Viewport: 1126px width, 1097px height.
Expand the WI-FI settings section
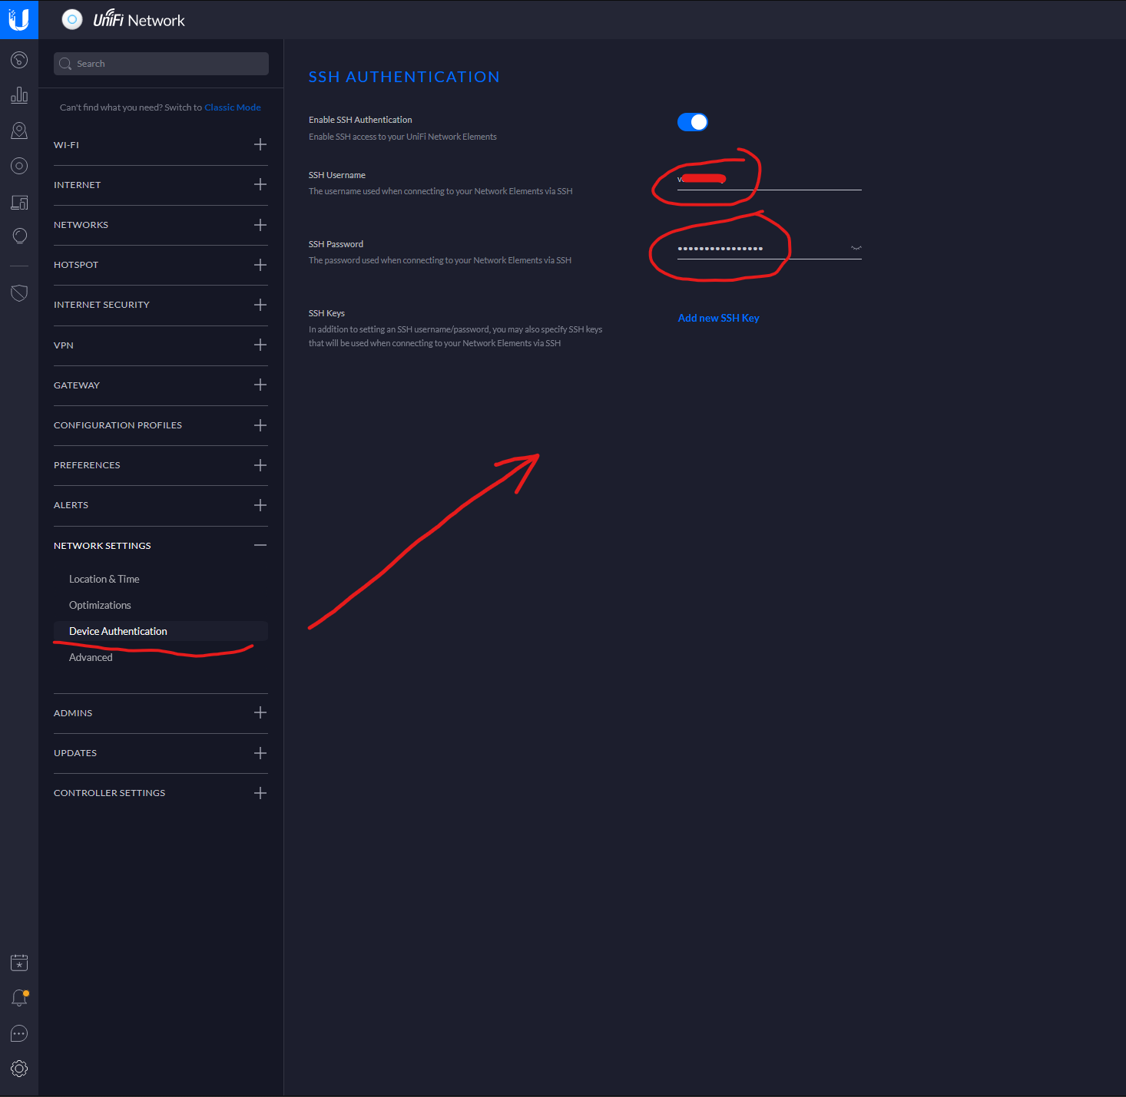point(260,145)
